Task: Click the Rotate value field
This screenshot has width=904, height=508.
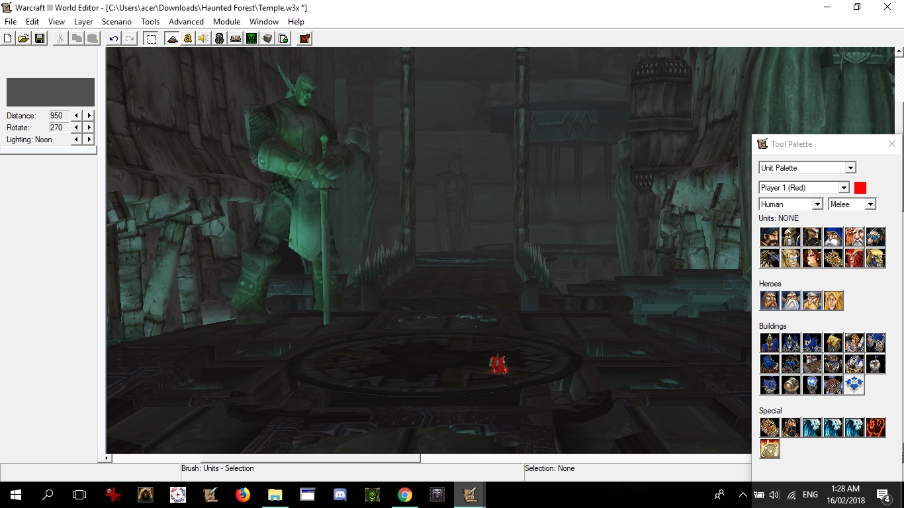Action: (59, 128)
